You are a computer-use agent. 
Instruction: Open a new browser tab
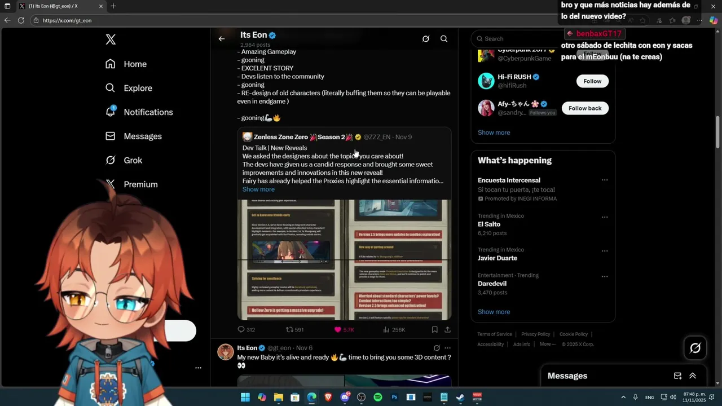click(113, 6)
